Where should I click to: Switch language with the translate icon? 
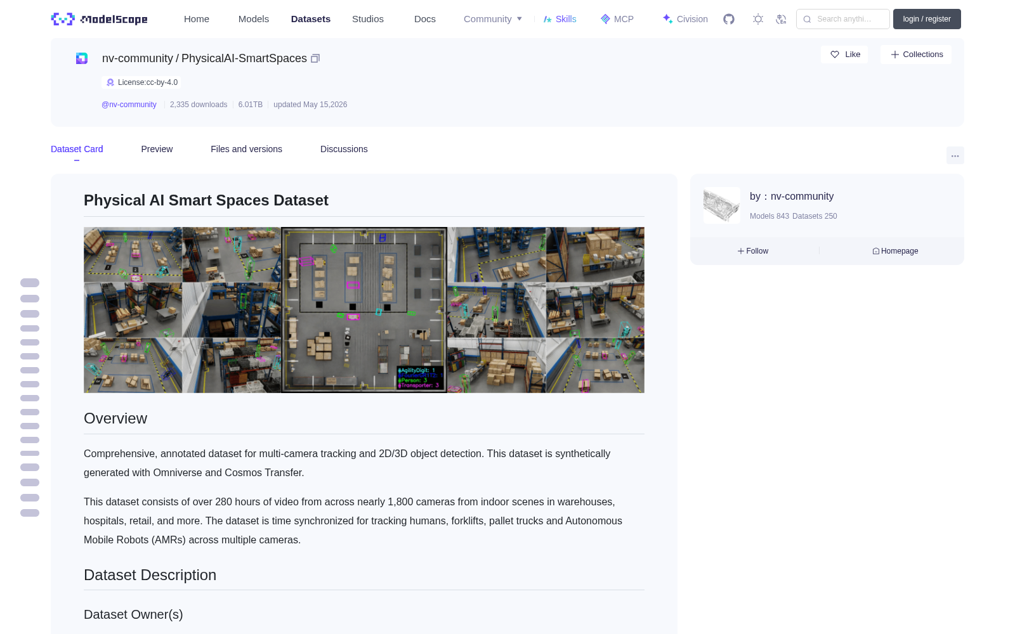[x=781, y=19]
